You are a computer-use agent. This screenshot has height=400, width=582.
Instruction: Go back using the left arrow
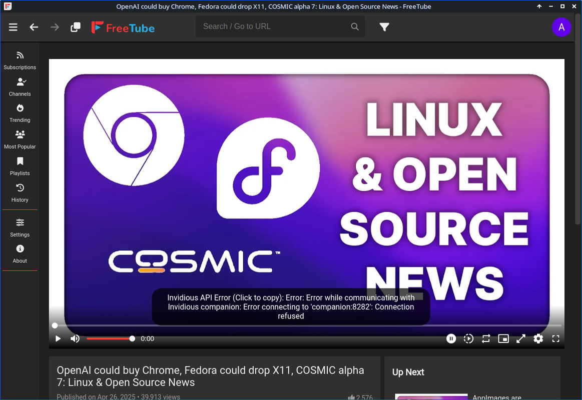(34, 27)
